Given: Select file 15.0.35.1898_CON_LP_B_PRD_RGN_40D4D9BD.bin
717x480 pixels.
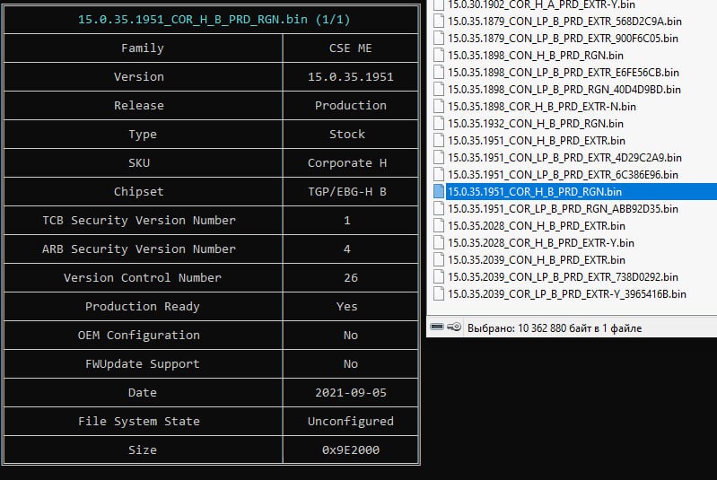Looking at the screenshot, I should pos(564,89).
